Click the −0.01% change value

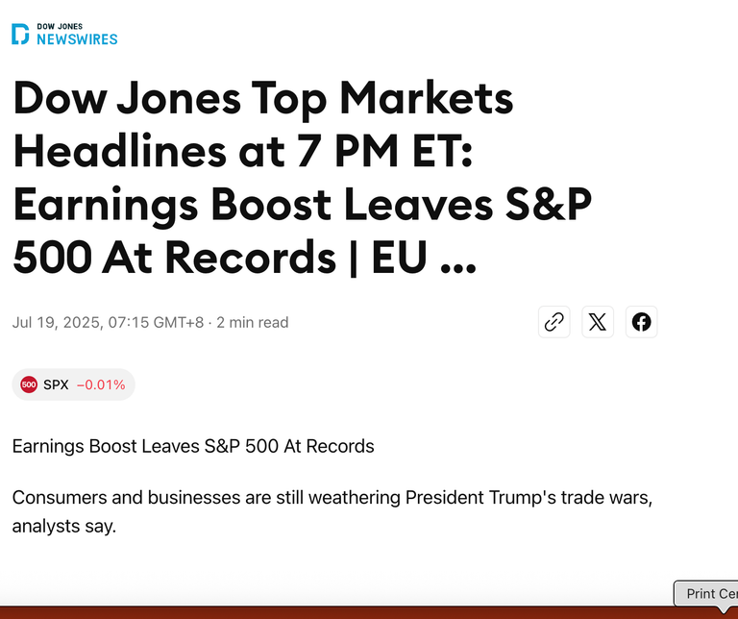coord(101,385)
